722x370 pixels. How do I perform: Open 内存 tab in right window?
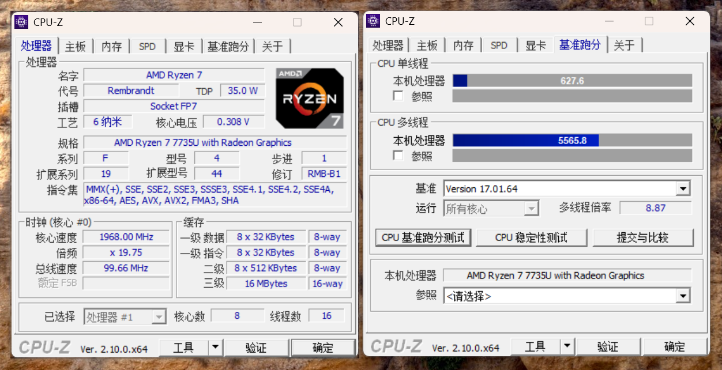[463, 46]
